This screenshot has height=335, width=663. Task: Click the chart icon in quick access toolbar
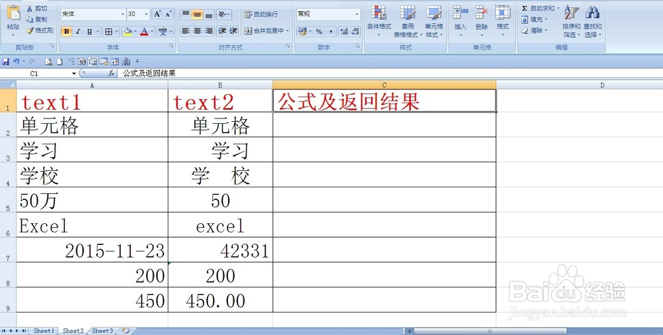tap(127, 62)
